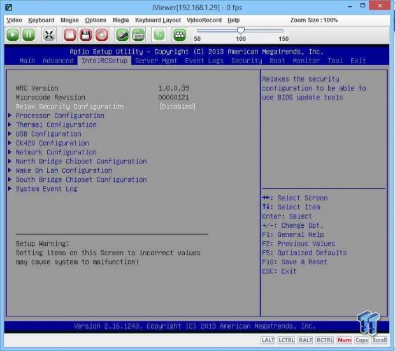Open the VideoRecord menu
Image resolution: width=395 pixels, height=351 pixels.
tap(204, 20)
